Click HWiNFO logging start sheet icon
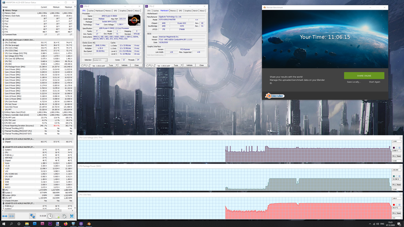Viewport: 404px width, 227px height. [57, 216]
